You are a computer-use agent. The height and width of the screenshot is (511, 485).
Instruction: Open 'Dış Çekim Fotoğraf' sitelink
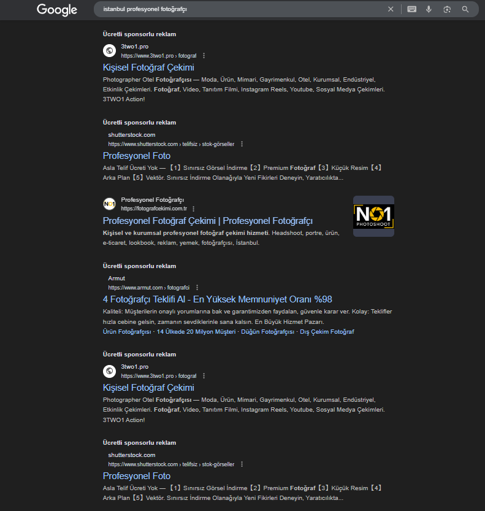point(327,332)
